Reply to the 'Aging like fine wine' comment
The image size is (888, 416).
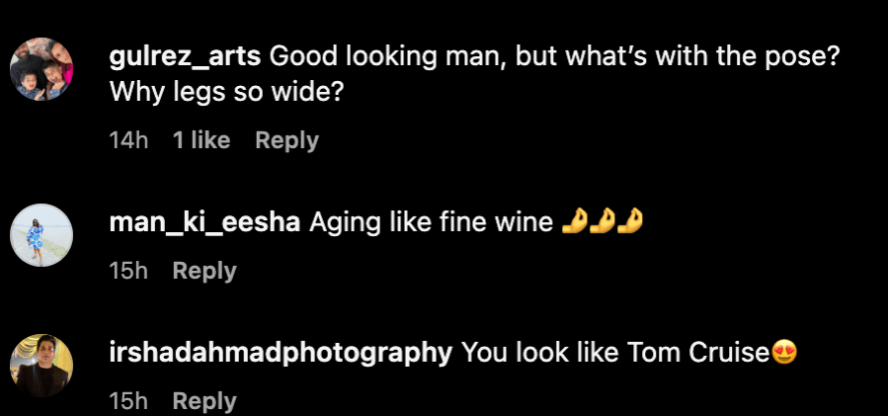[x=204, y=271]
